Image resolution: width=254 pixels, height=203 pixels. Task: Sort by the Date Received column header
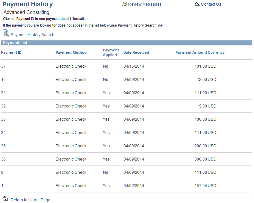point(136,52)
